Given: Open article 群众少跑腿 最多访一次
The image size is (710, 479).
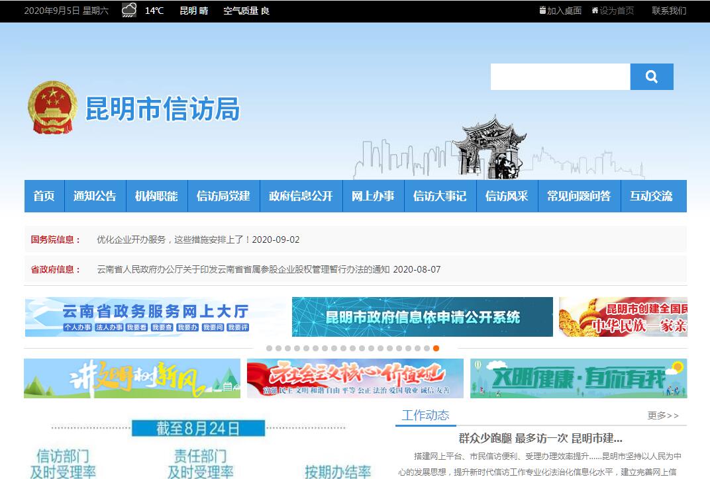Looking at the screenshot, I should 540,438.
